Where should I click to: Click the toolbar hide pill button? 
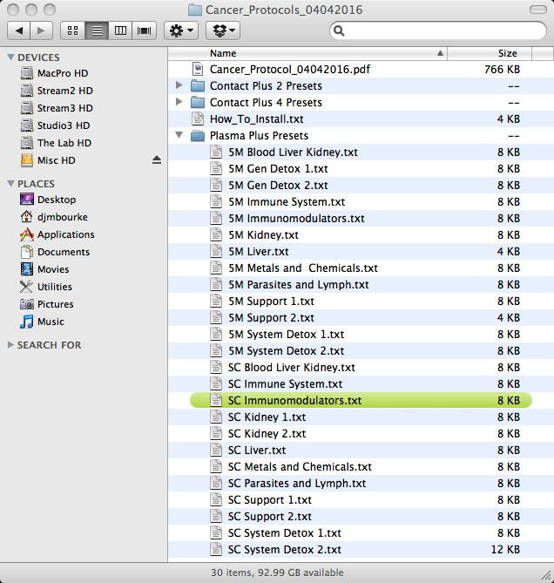point(537,10)
